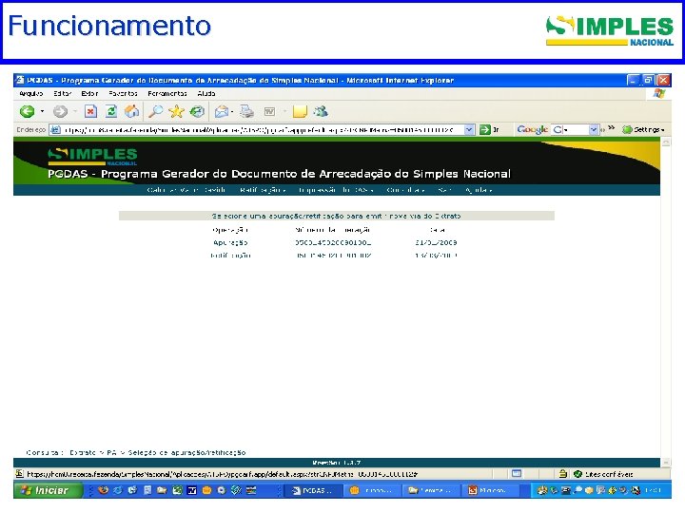685x513 pixels.
Task: Click Sair in the page navigation
Action: coord(444,190)
